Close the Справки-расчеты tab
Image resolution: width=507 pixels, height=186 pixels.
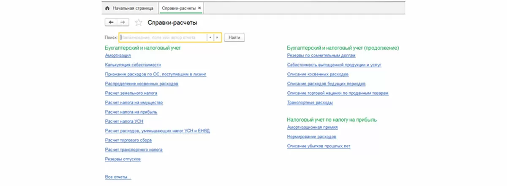tap(199, 8)
